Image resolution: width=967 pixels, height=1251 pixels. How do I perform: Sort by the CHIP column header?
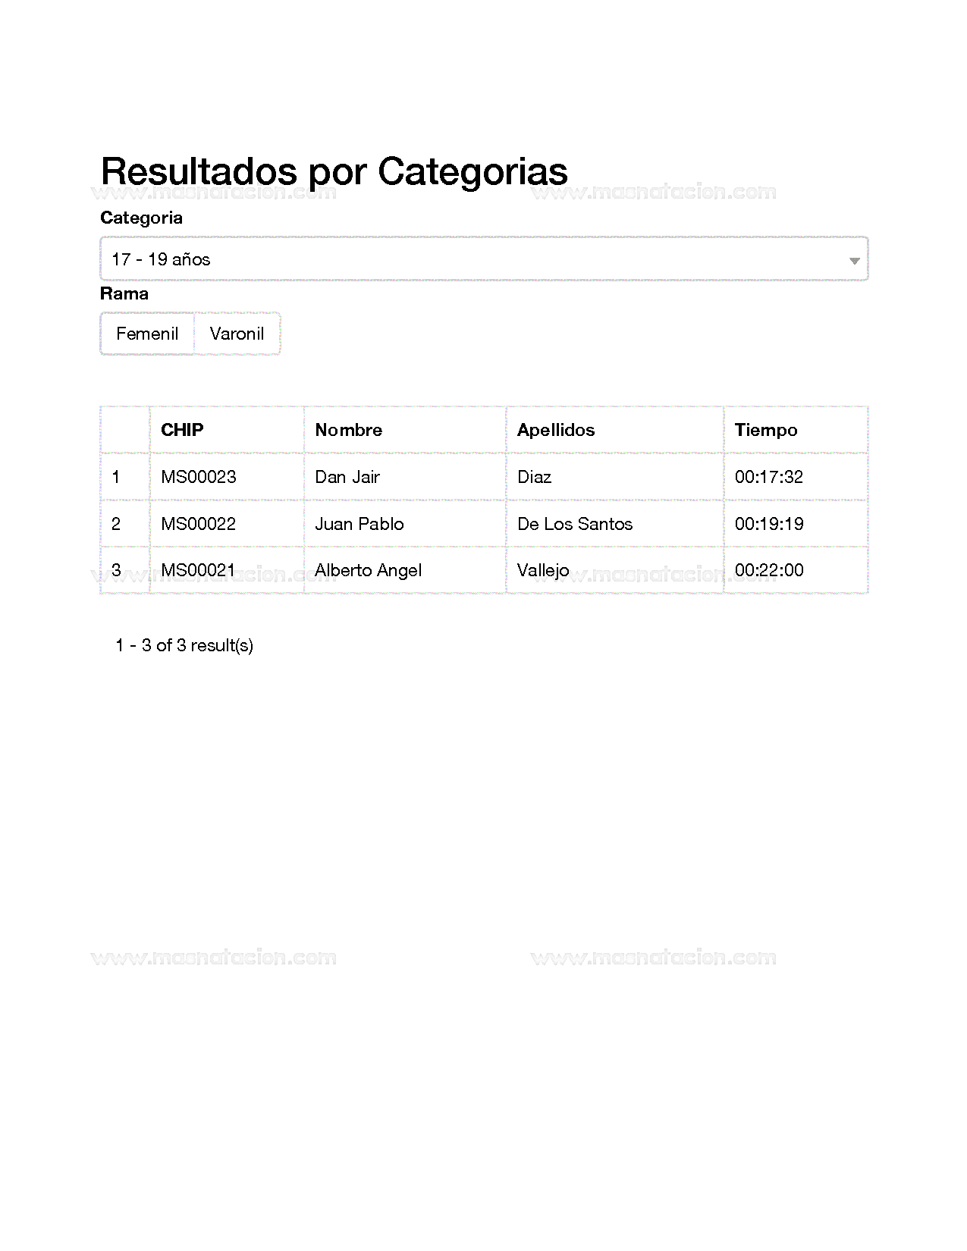182,430
